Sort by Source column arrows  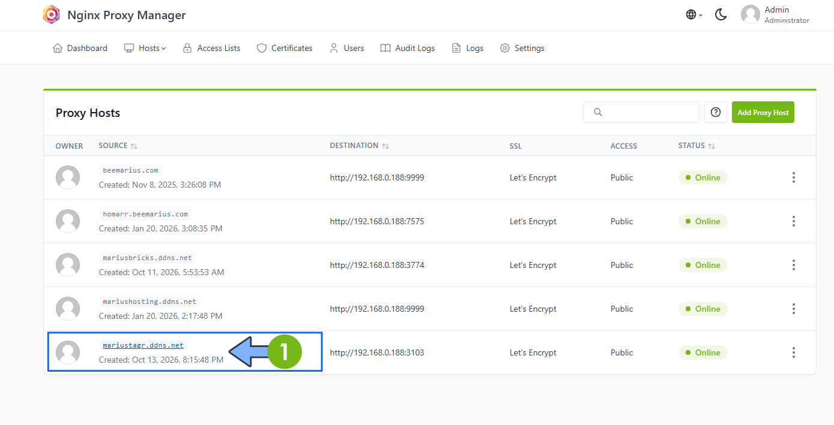(134, 146)
